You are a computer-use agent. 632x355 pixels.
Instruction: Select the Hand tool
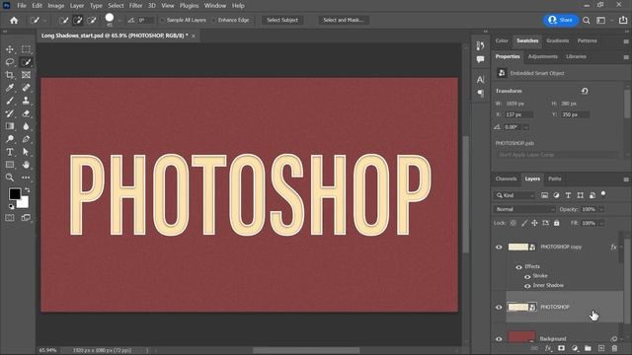[26, 165]
